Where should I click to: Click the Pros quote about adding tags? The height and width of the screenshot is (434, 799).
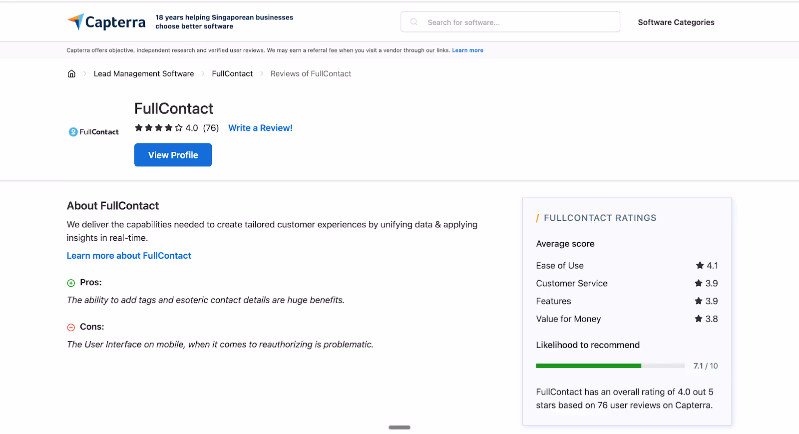pos(206,300)
